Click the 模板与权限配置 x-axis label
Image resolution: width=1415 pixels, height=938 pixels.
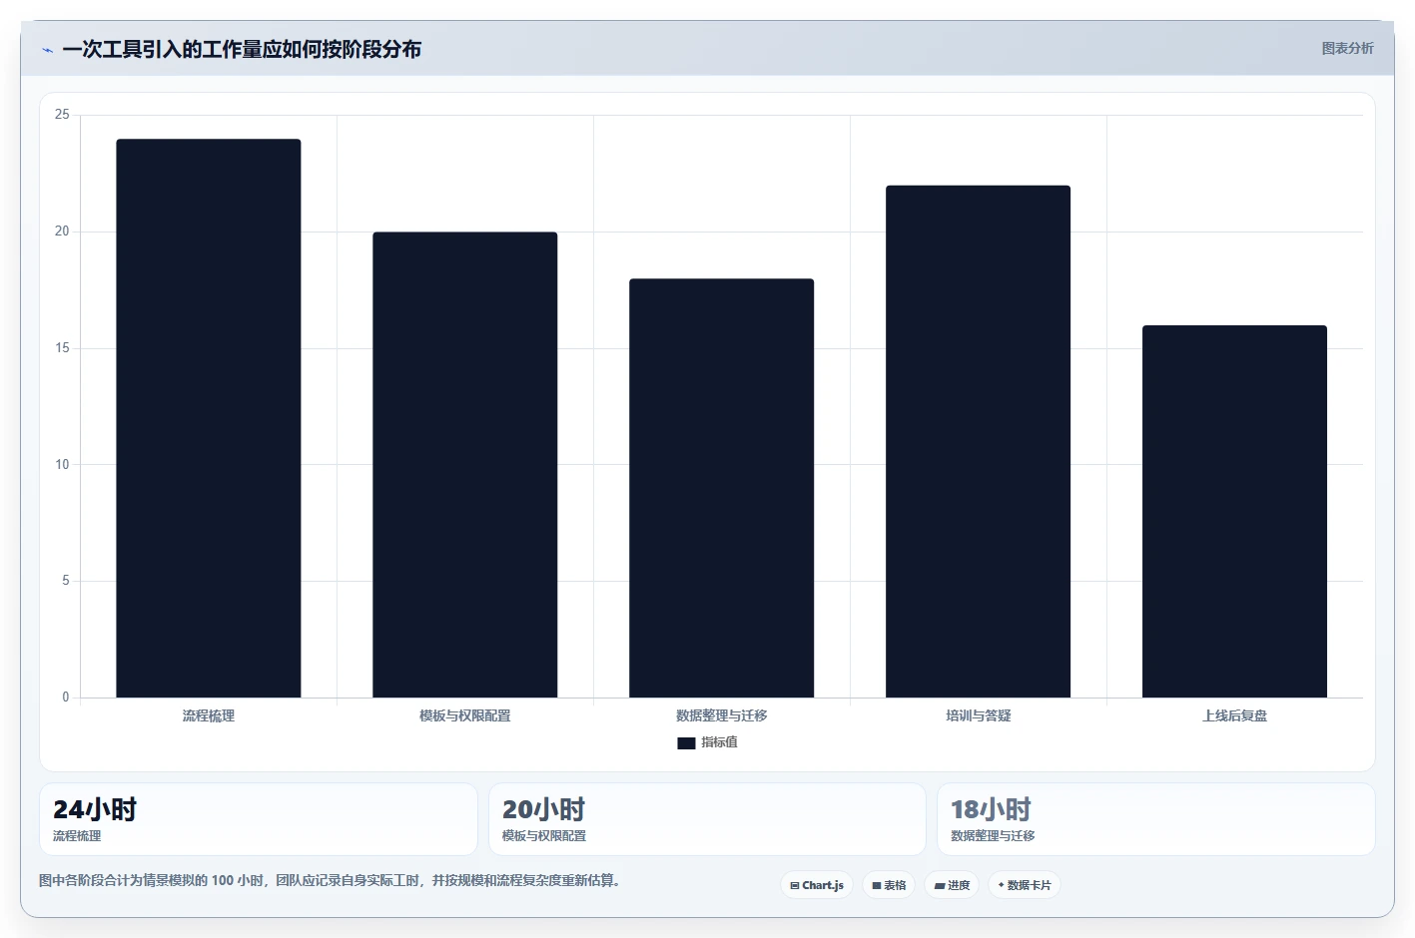465,715
